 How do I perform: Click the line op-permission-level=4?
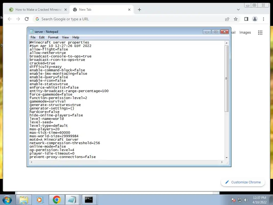coord(52,150)
